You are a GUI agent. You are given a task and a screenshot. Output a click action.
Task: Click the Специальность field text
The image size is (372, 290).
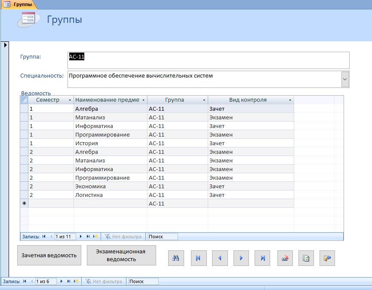coord(141,76)
